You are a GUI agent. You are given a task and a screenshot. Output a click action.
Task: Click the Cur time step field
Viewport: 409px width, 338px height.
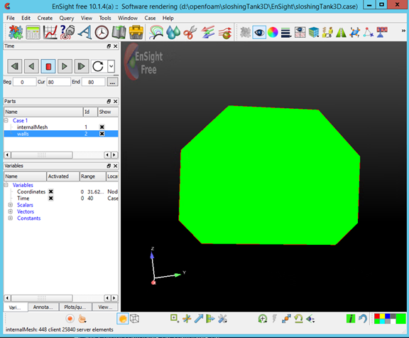click(59, 82)
